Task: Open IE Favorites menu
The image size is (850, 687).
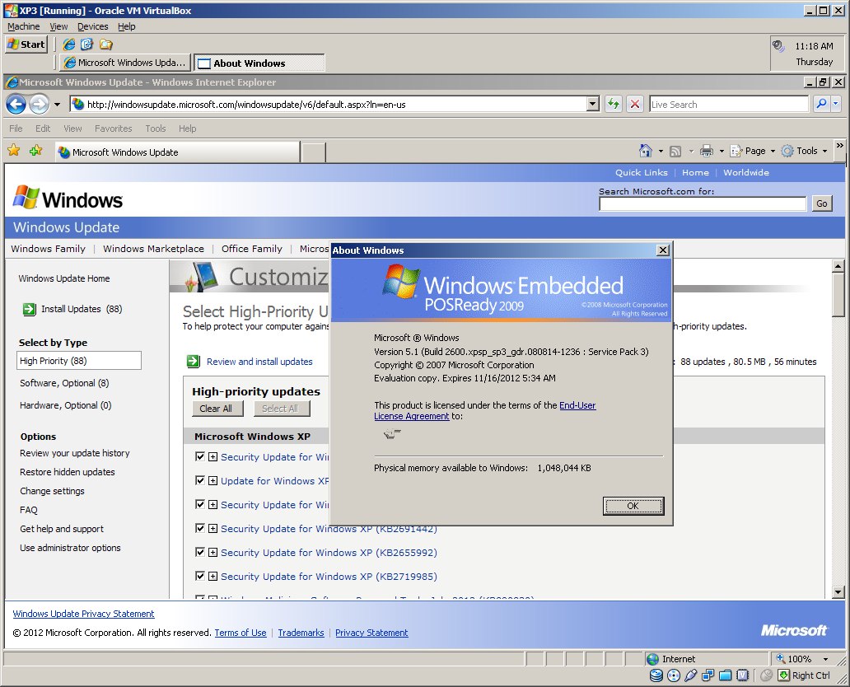Action: click(x=114, y=129)
